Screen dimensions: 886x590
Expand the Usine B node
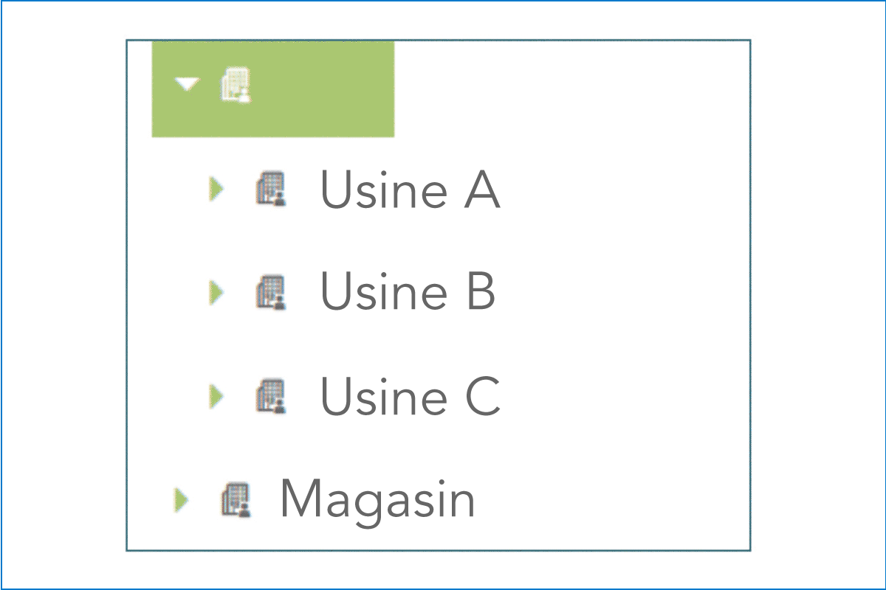coord(216,292)
